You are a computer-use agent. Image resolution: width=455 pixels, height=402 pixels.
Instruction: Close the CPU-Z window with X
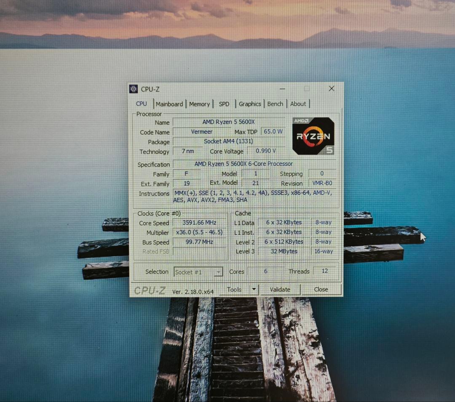(x=332, y=89)
